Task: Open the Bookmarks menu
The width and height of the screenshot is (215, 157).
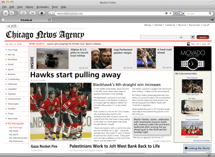Action: pyautogui.click(x=43, y=7)
